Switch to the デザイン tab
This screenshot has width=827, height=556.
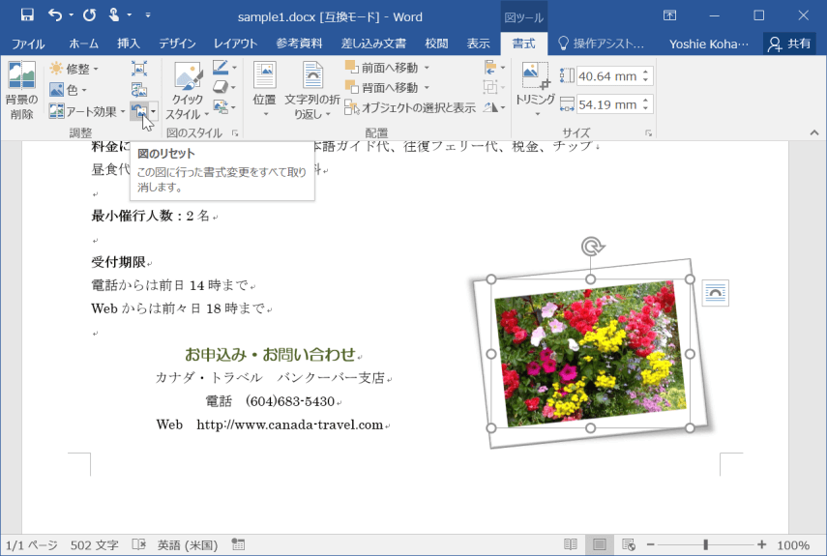pyautogui.click(x=177, y=44)
